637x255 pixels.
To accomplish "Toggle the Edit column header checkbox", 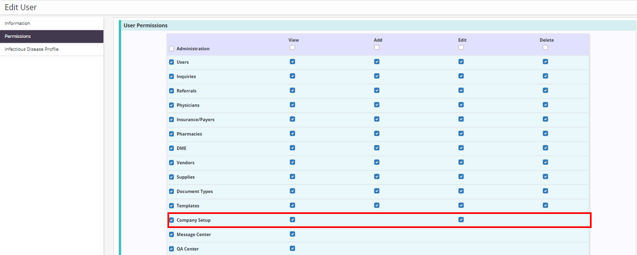I will pos(461,48).
